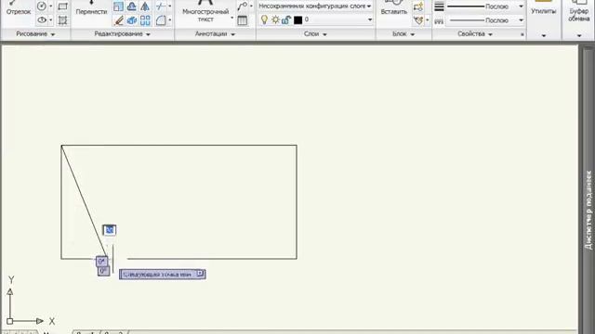This screenshot has height=334, width=595.
Task: Select the Fillet tool icon
Action: [161, 20]
